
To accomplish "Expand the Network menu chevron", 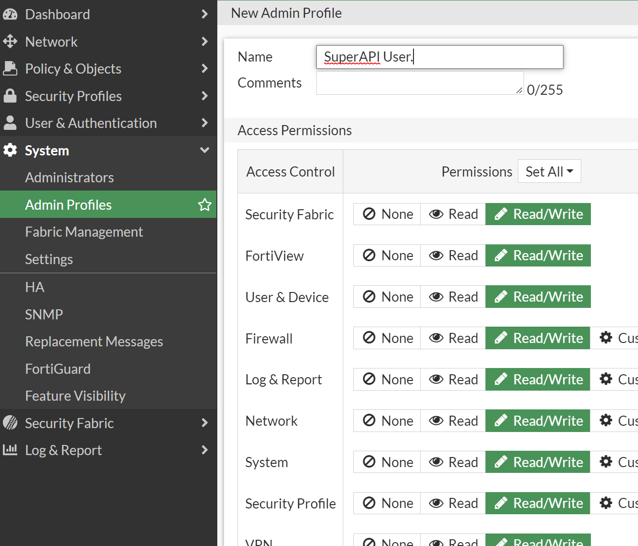I will coord(205,41).
